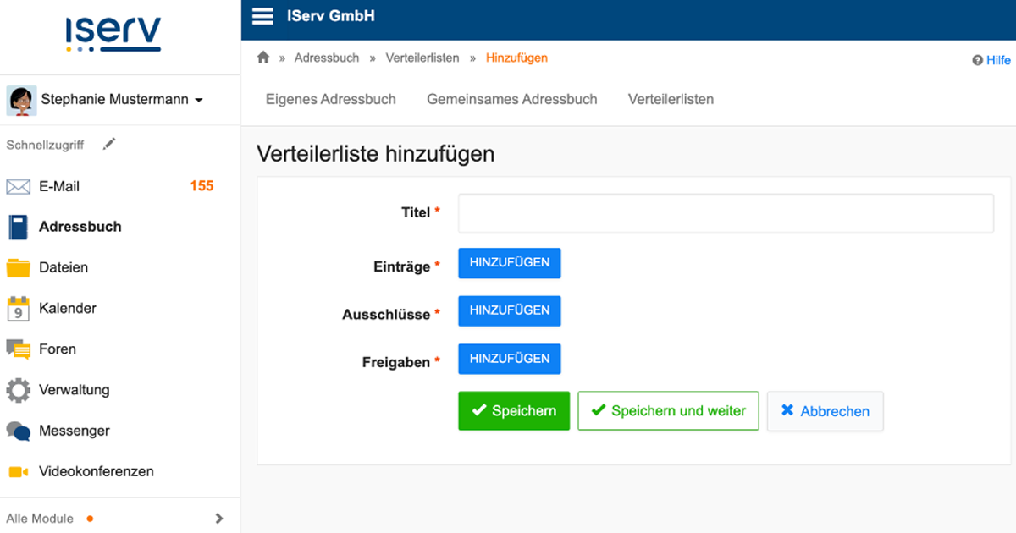Toggle the hamburger menu icon
Viewport: 1016px width, 533px height.
[263, 16]
